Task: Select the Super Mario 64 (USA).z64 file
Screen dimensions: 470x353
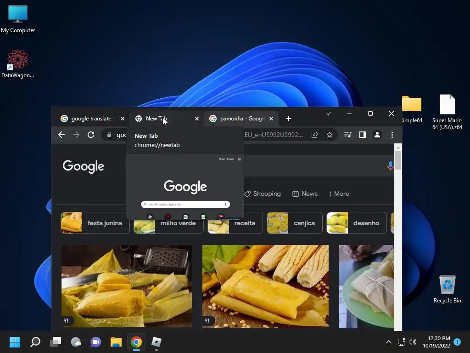Action: point(447,112)
